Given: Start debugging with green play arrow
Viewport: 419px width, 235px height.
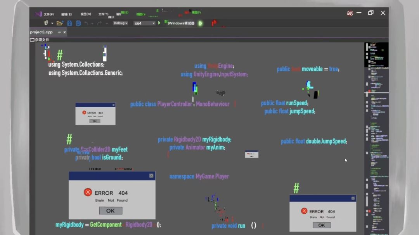Looking at the screenshot, I should pos(159,23).
